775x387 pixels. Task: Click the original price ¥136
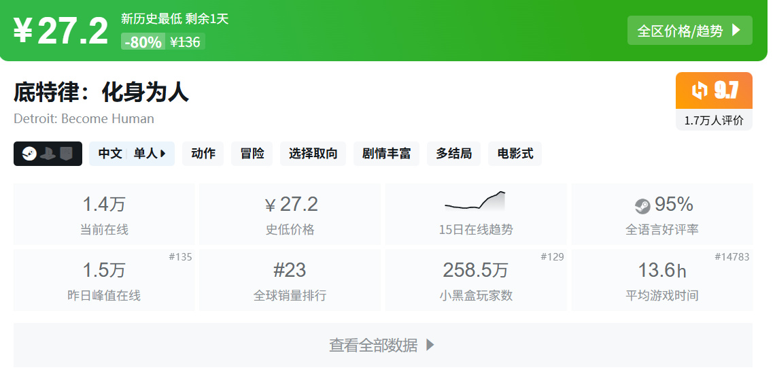coord(185,42)
